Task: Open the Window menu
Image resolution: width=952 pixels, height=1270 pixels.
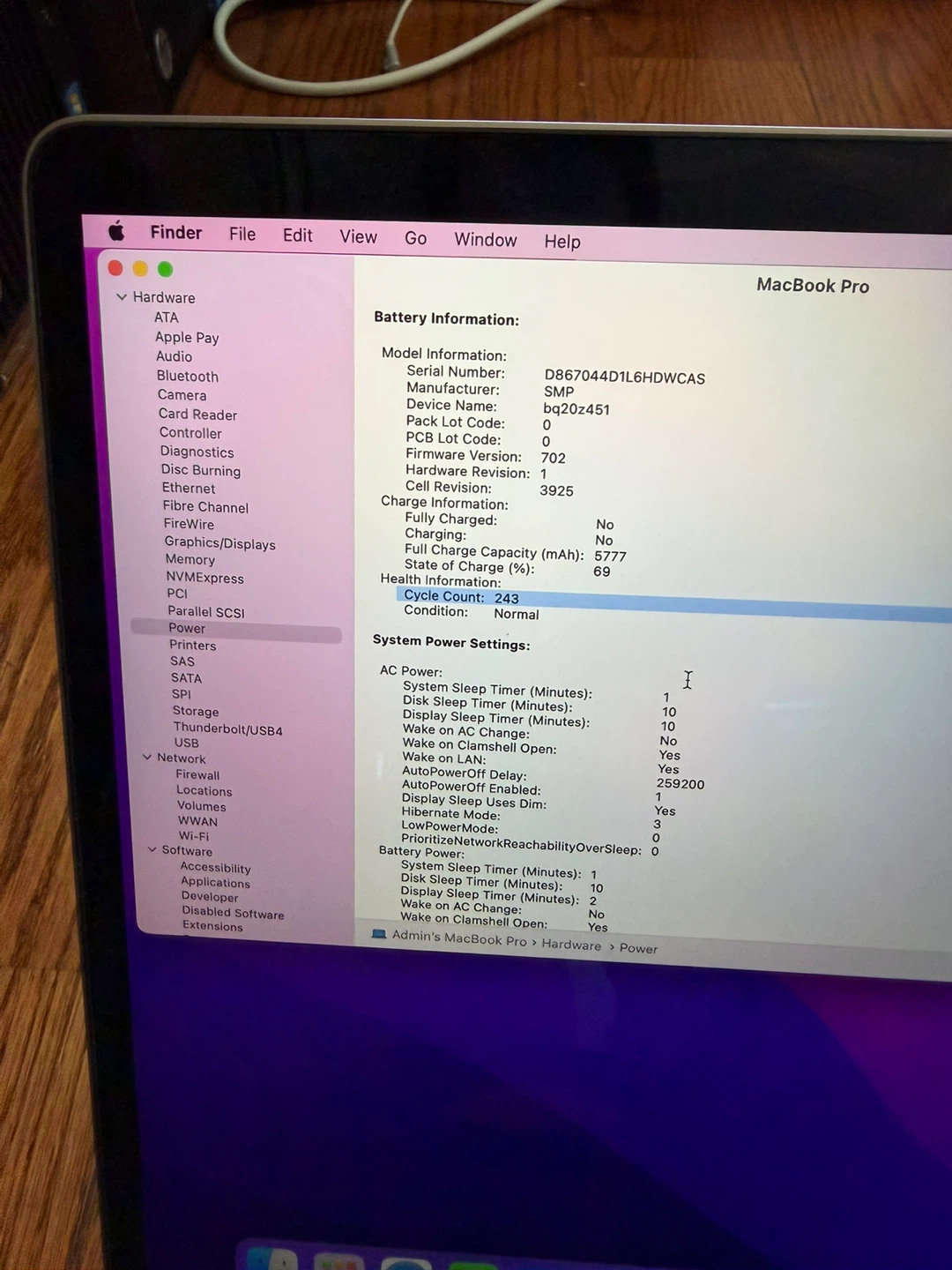Action: (x=486, y=240)
